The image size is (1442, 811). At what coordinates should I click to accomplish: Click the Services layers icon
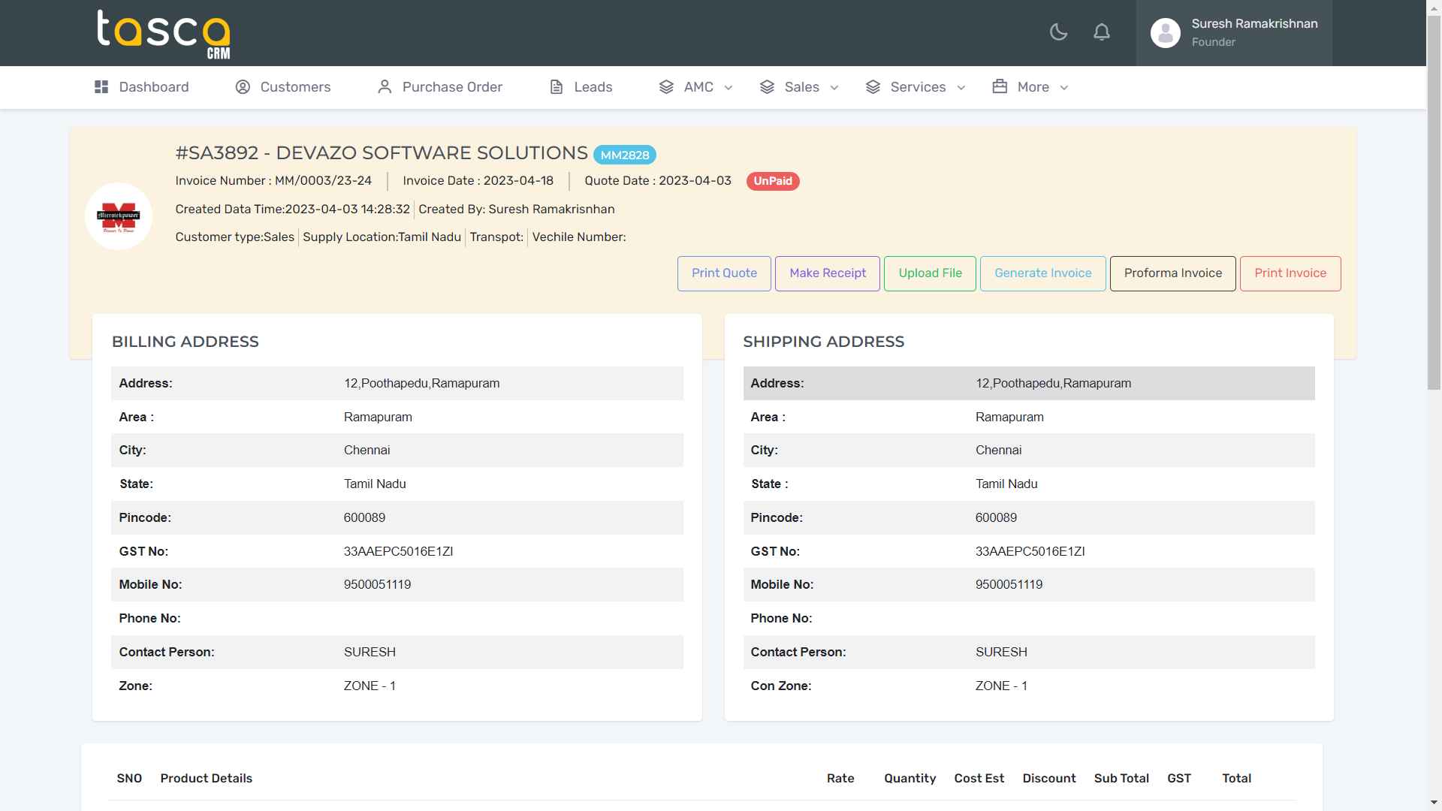pyautogui.click(x=873, y=87)
